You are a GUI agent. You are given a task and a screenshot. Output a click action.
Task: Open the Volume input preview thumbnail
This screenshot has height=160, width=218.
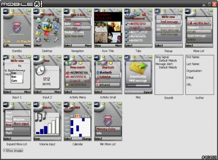click(x=47, y=122)
